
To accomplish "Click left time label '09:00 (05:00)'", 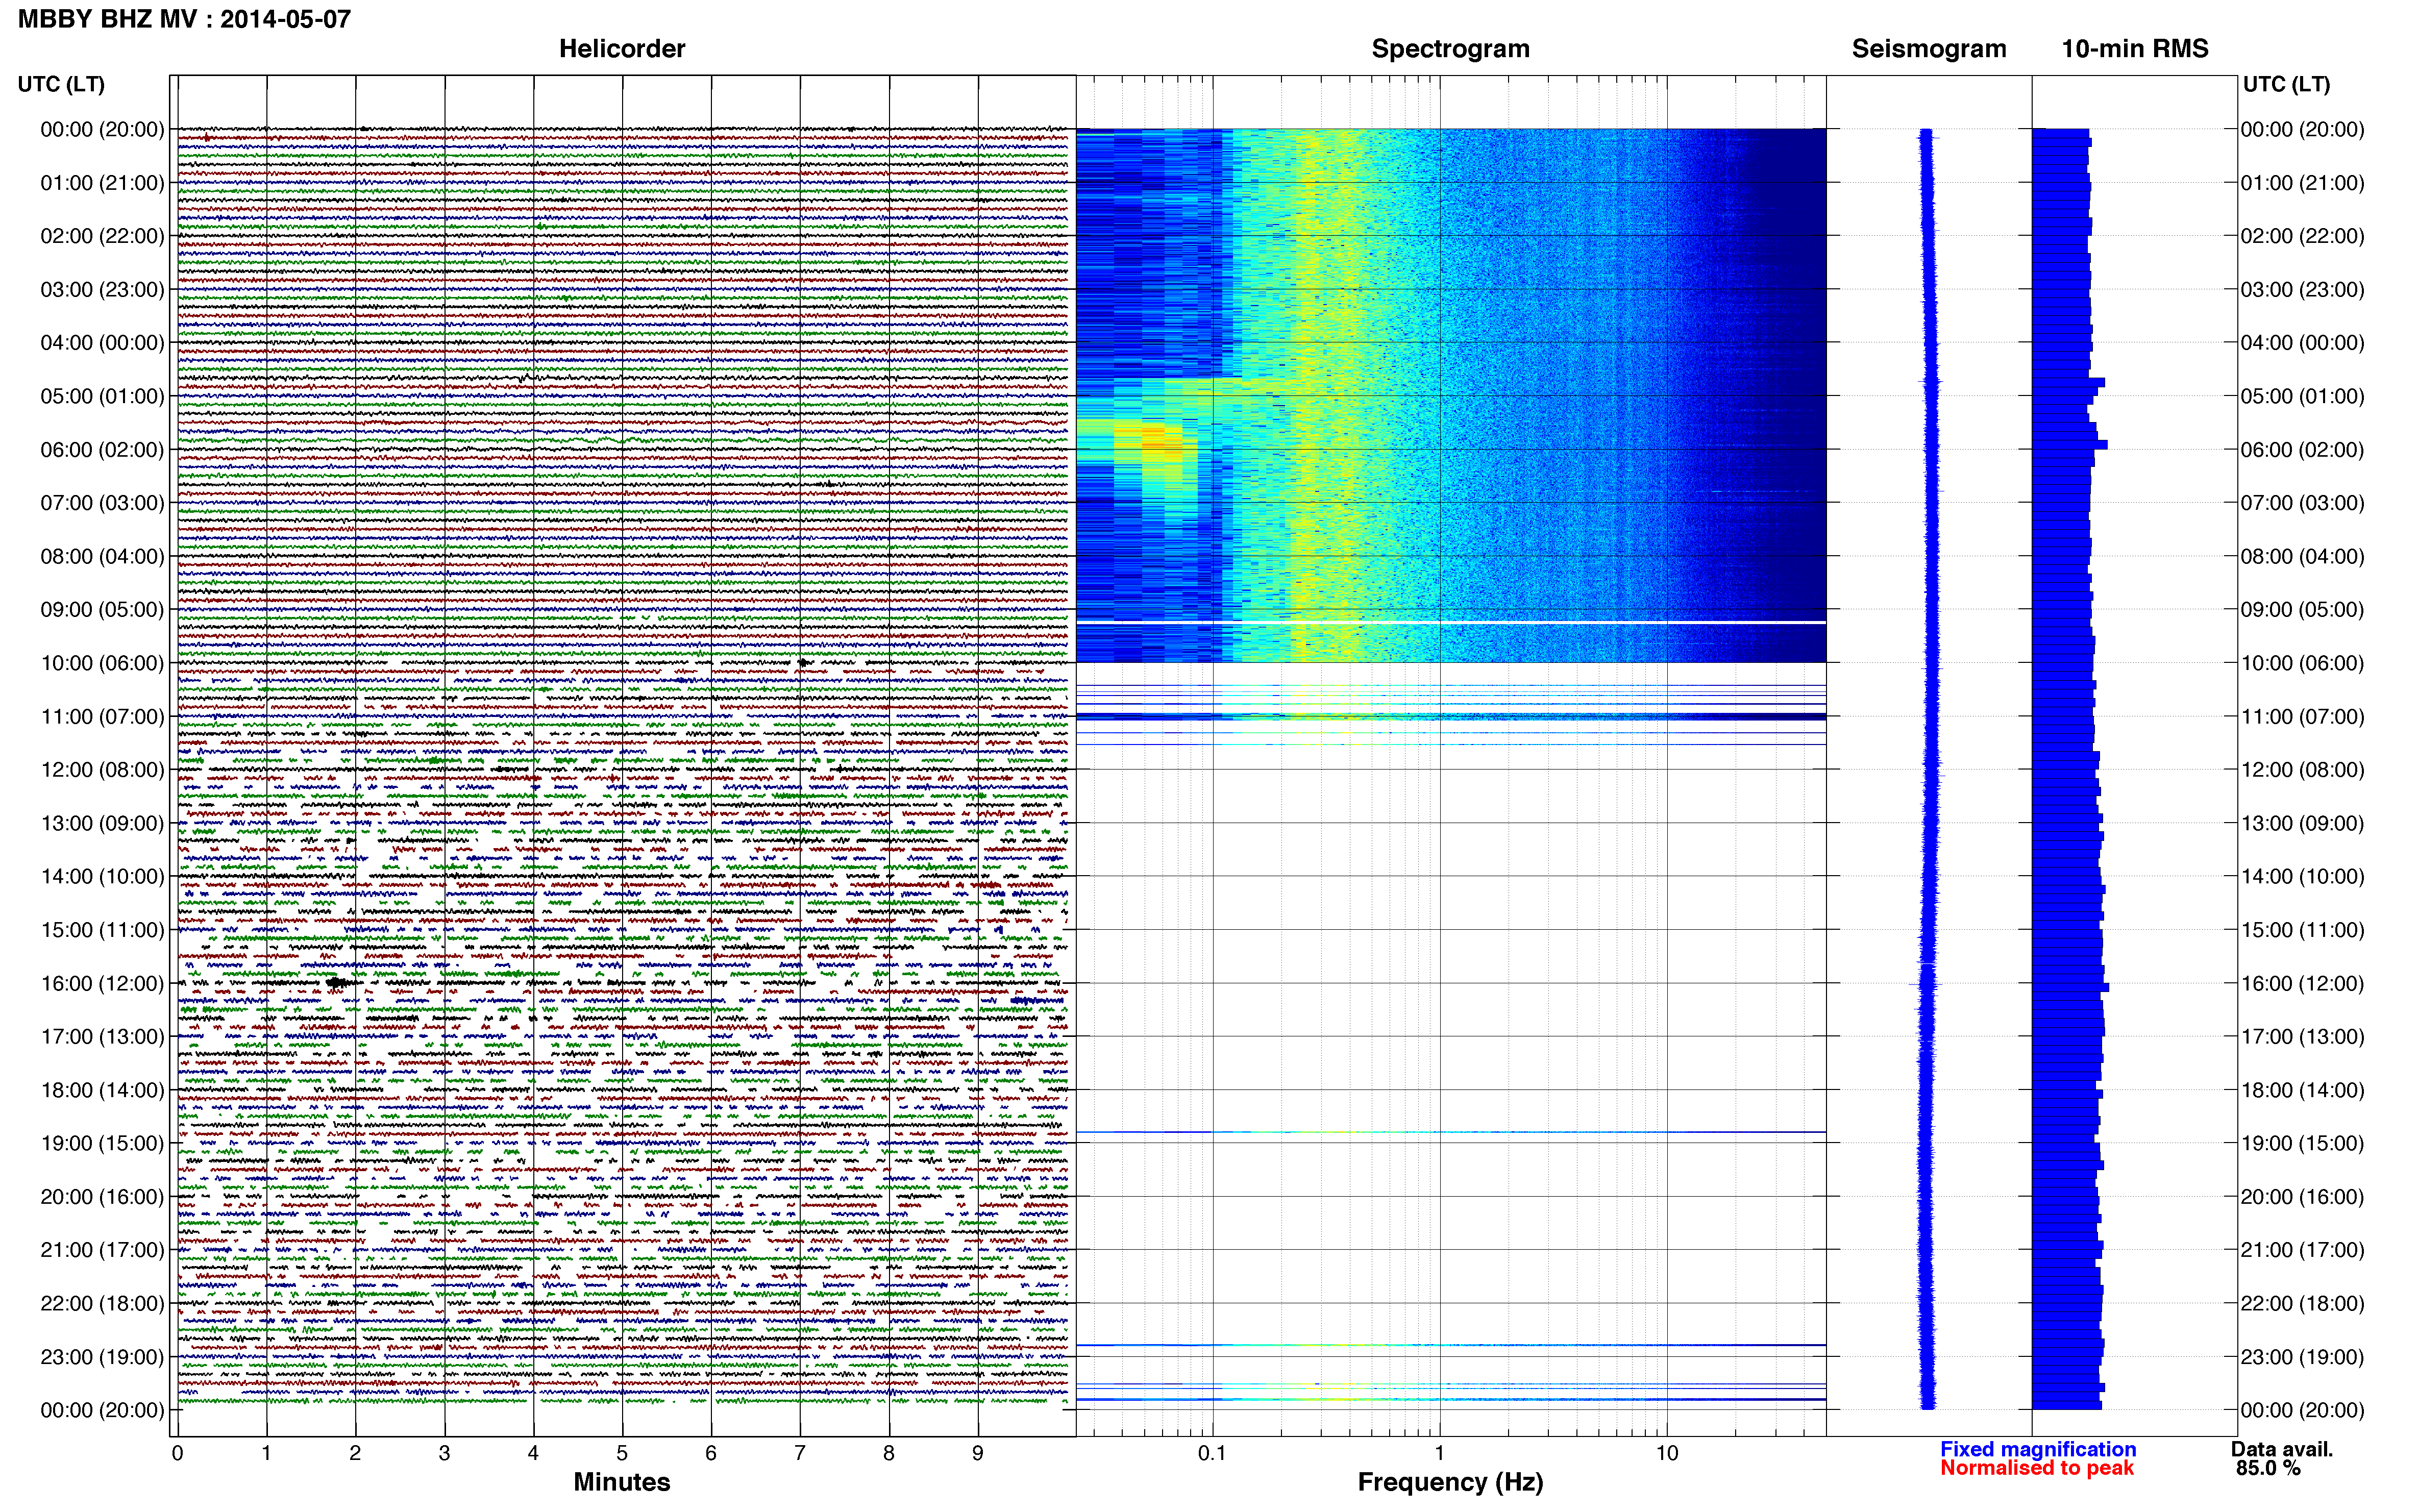I will click(x=102, y=609).
